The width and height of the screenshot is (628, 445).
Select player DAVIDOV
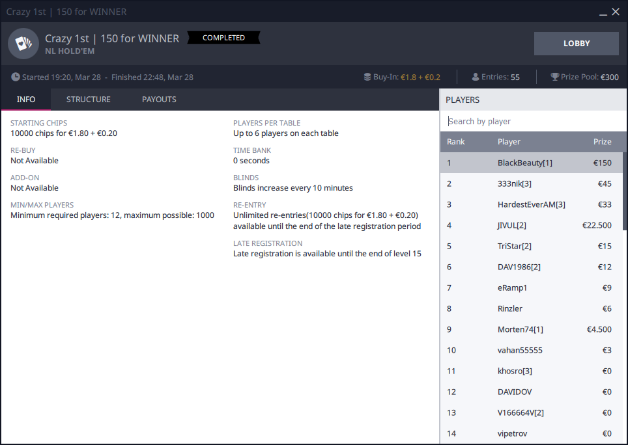click(532, 392)
